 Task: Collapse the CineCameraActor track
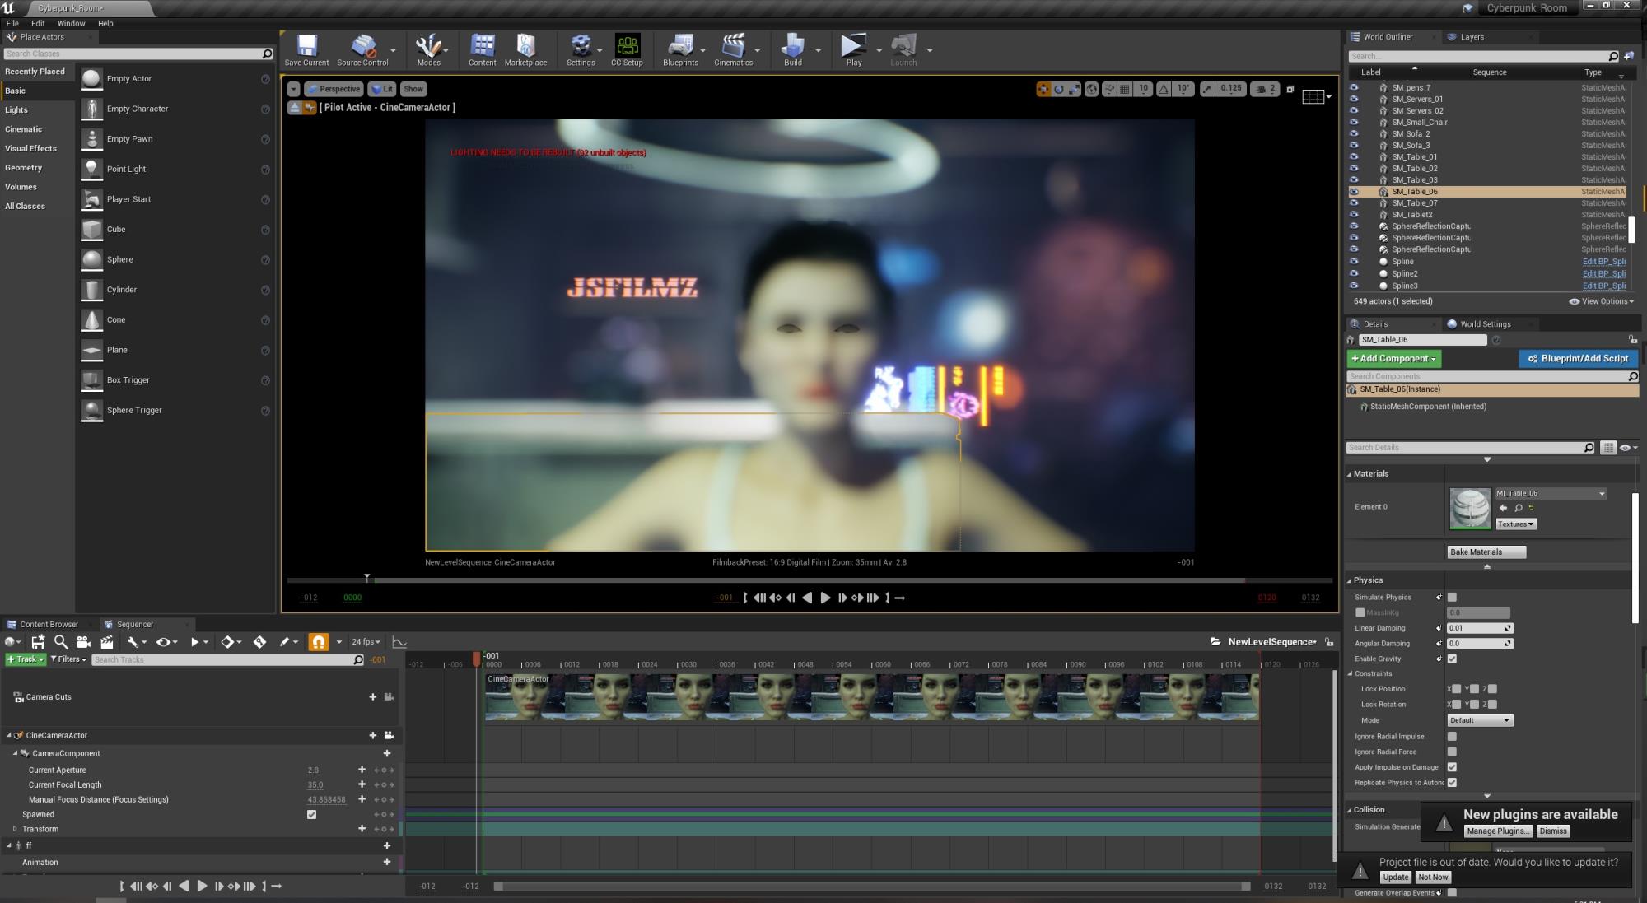point(9,735)
